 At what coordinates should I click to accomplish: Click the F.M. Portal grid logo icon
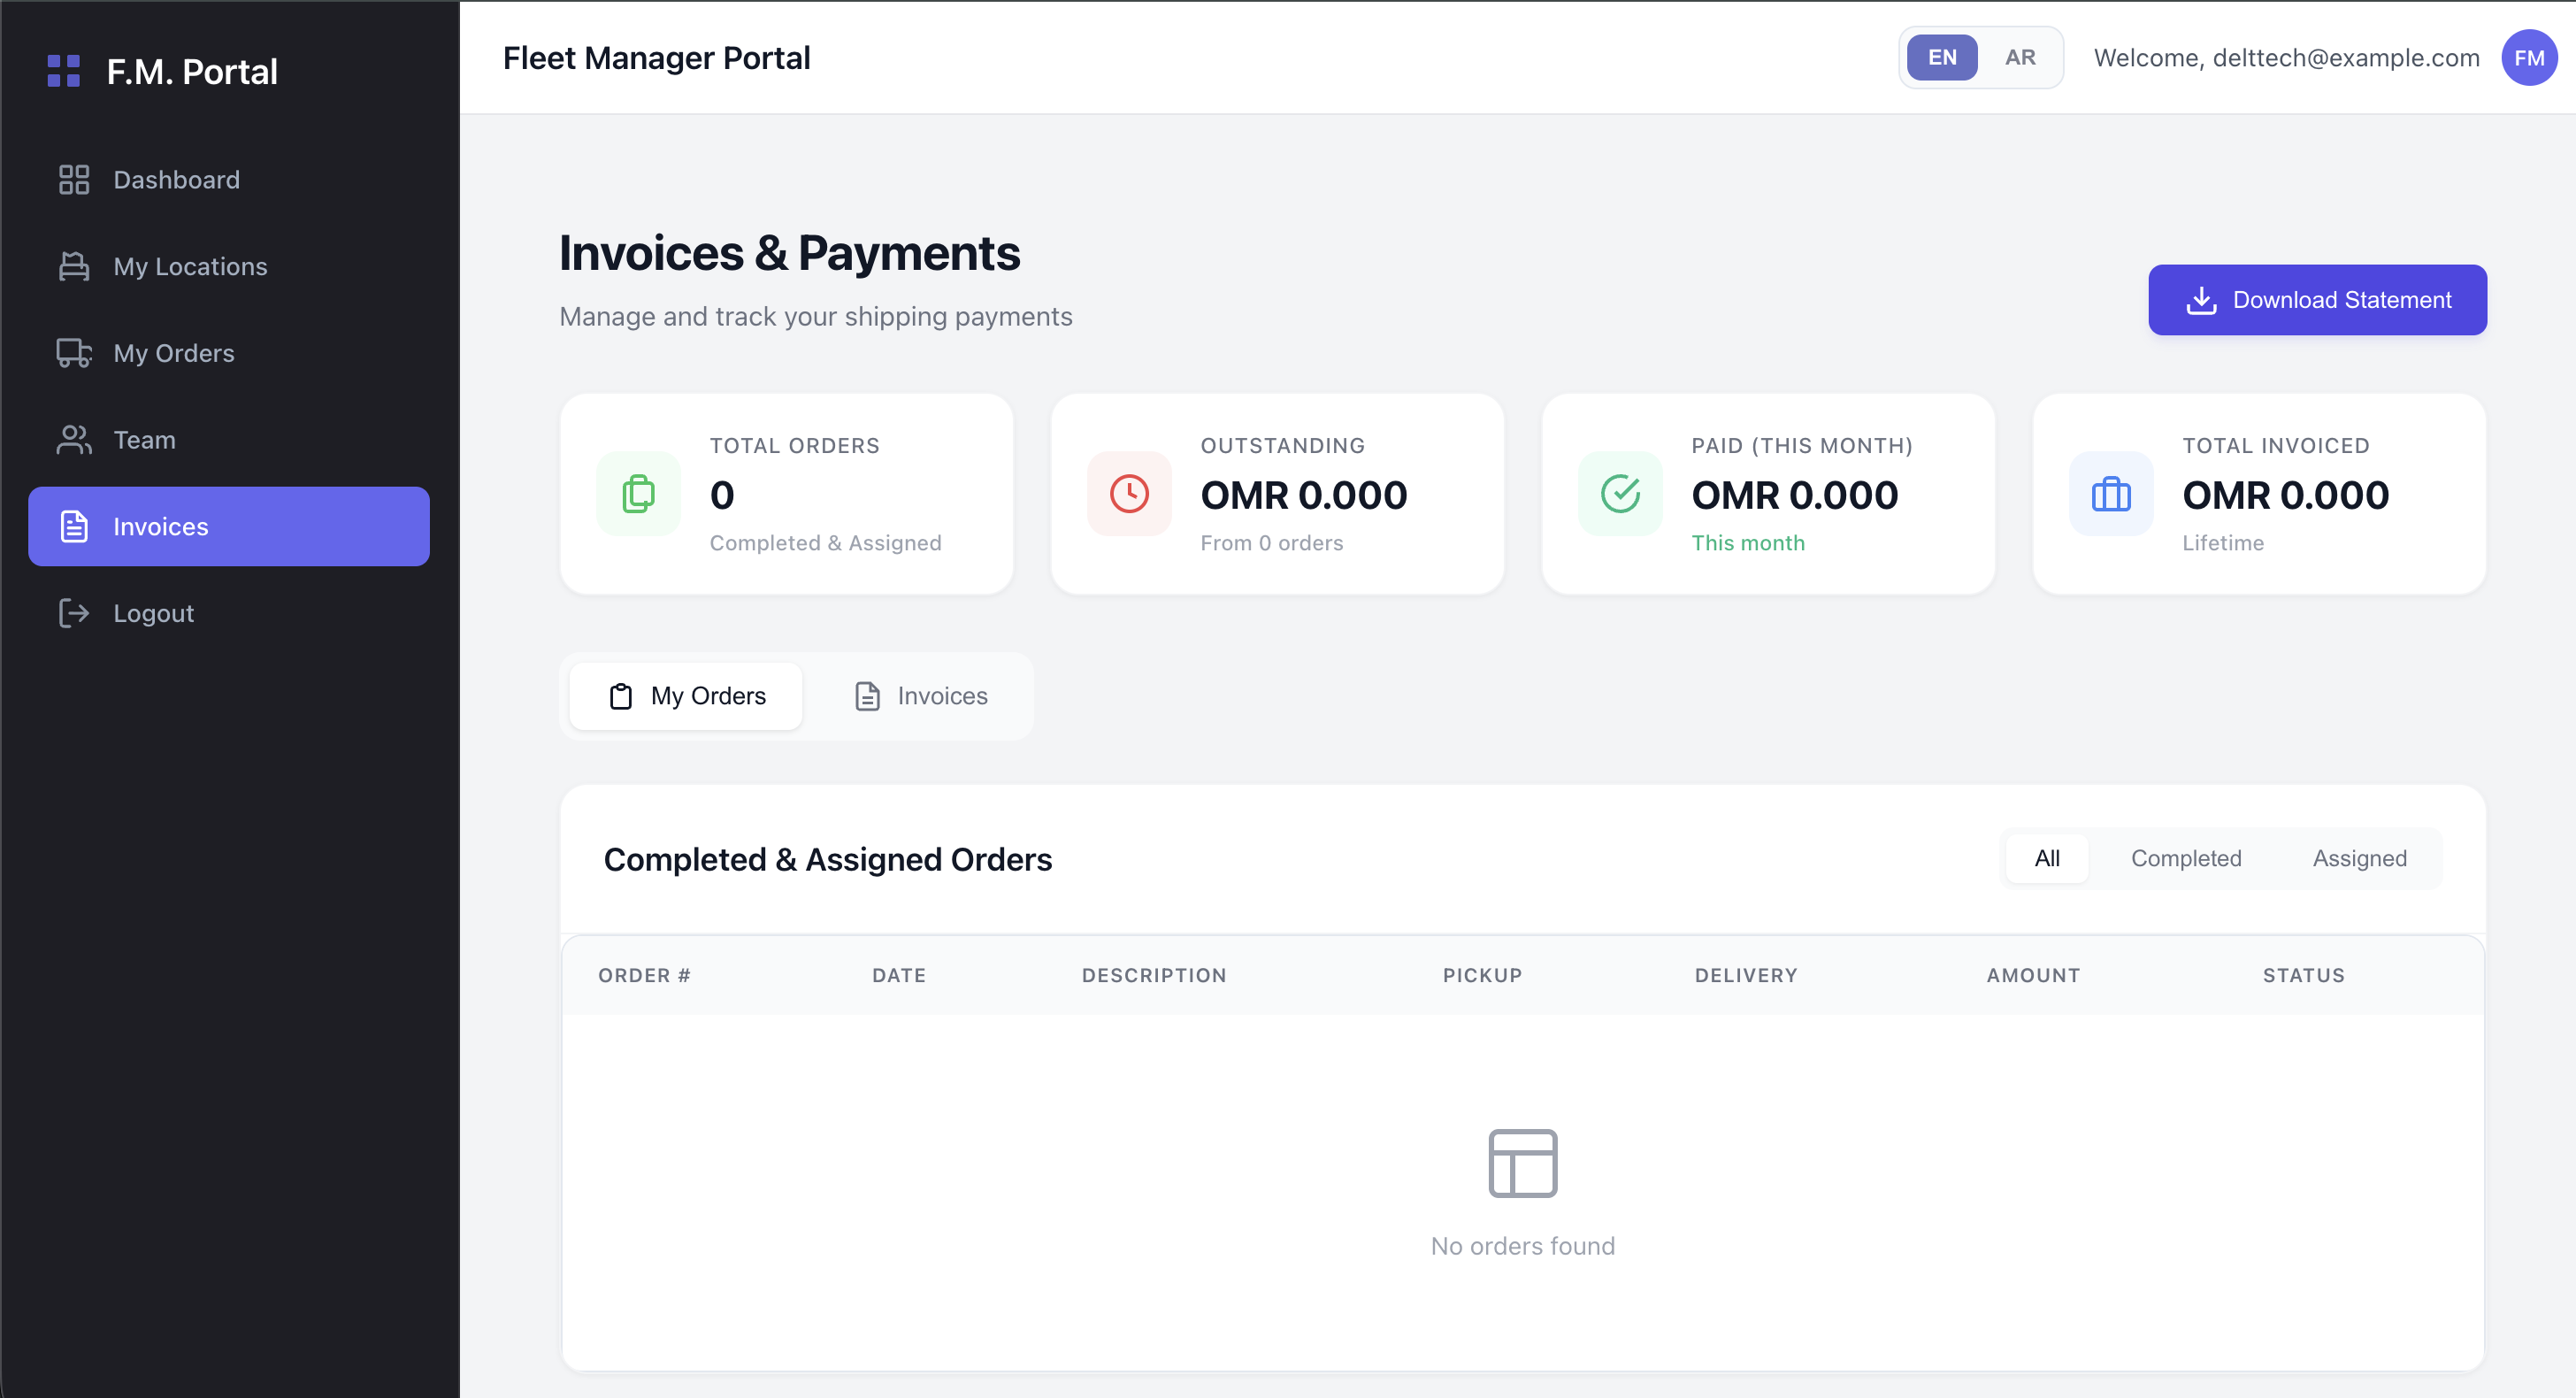(x=64, y=71)
